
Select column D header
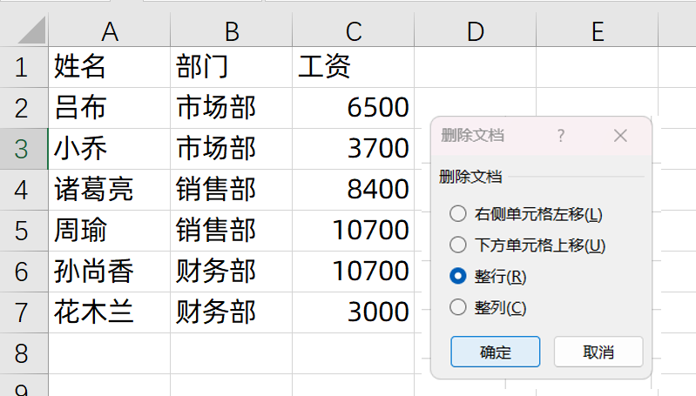click(x=475, y=31)
